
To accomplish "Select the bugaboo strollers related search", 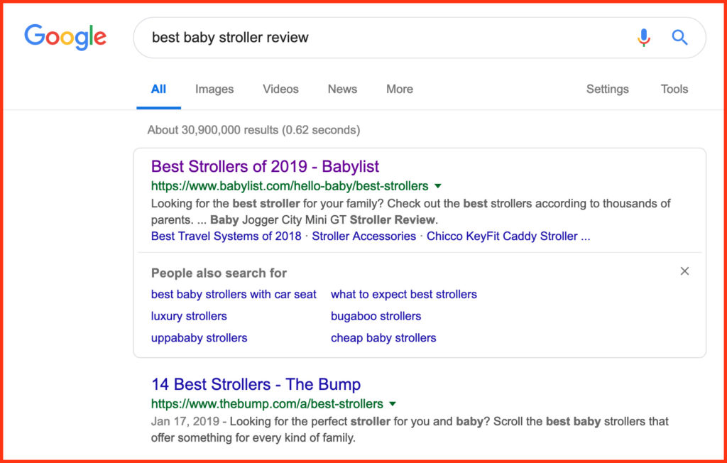I will tap(376, 316).
